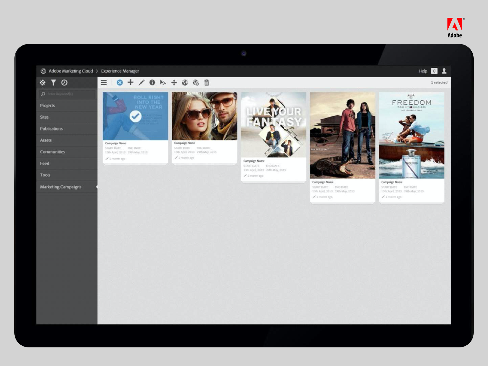
Task: Click the pencil edit icon
Action: click(141, 82)
